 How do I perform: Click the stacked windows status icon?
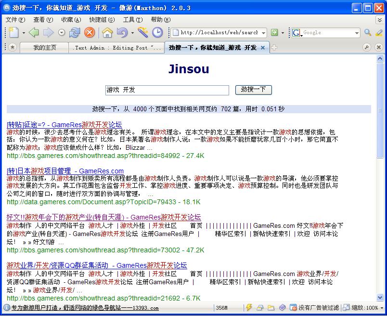pyautogui.click(x=259, y=308)
